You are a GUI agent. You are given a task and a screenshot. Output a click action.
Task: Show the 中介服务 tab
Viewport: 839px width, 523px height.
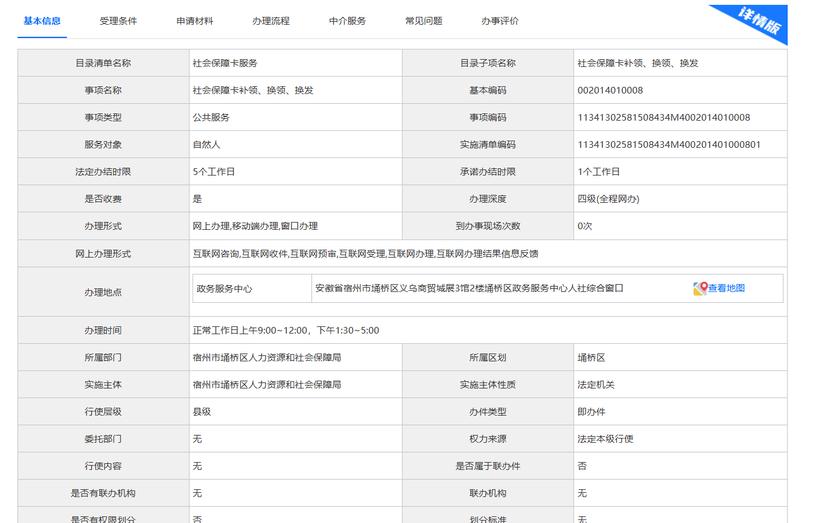click(348, 21)
